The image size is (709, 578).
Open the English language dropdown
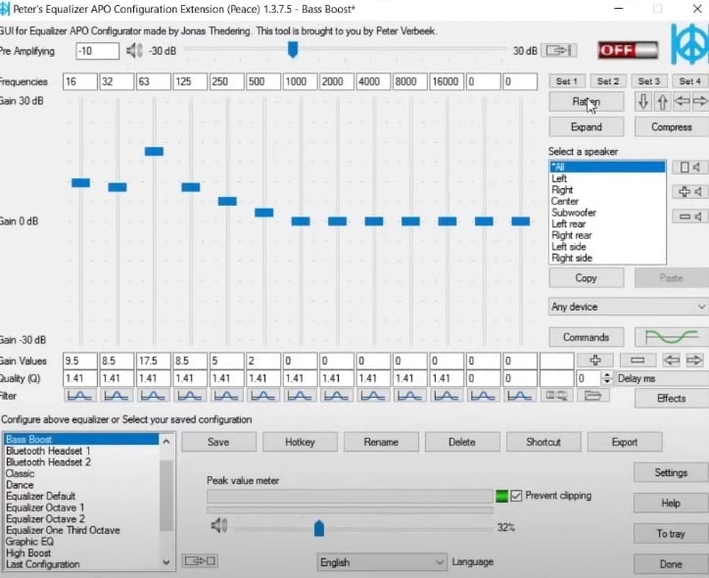(x=382, y=562)
